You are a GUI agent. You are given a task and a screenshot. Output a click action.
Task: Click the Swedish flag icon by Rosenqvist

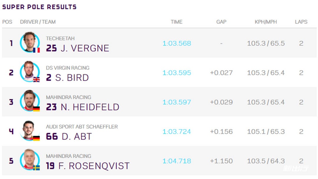point(36,168)
